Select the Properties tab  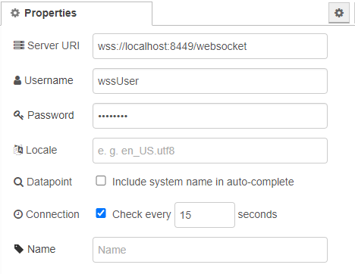(77, 14)
